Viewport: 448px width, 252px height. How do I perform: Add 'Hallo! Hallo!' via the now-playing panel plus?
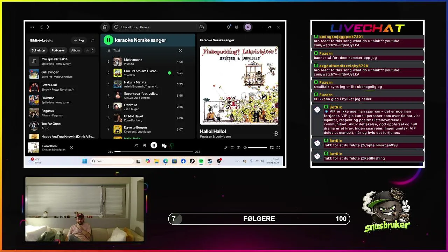(275, 133)
